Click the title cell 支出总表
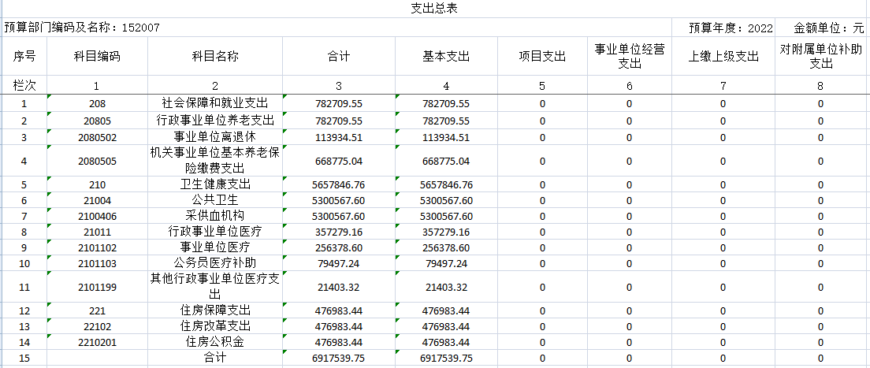 [434, 9]
